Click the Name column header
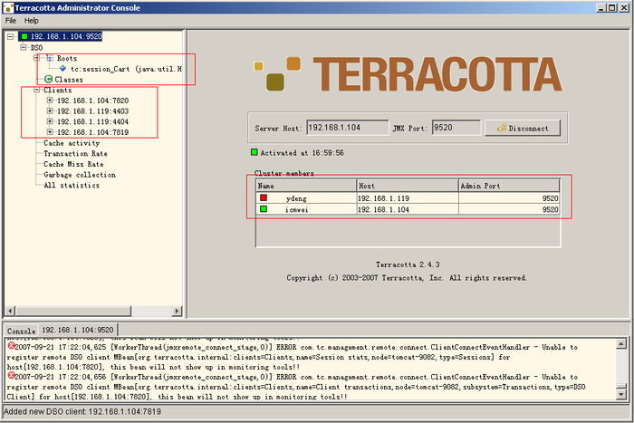 pos(306,186)
